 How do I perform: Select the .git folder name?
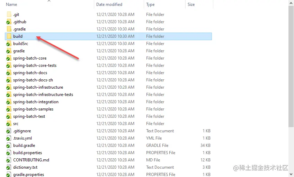coord(16,15)
